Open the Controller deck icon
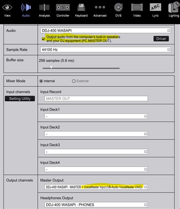The height and width of the screenshot is (209, 180). click(x=63, y=7)
